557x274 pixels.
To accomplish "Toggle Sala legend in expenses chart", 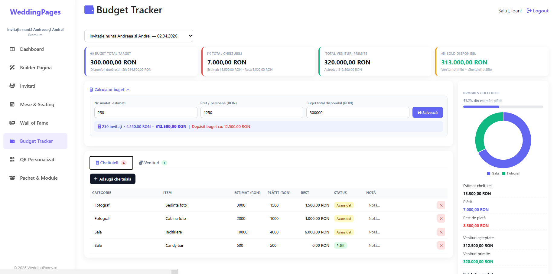I will [x=493, y=174].
